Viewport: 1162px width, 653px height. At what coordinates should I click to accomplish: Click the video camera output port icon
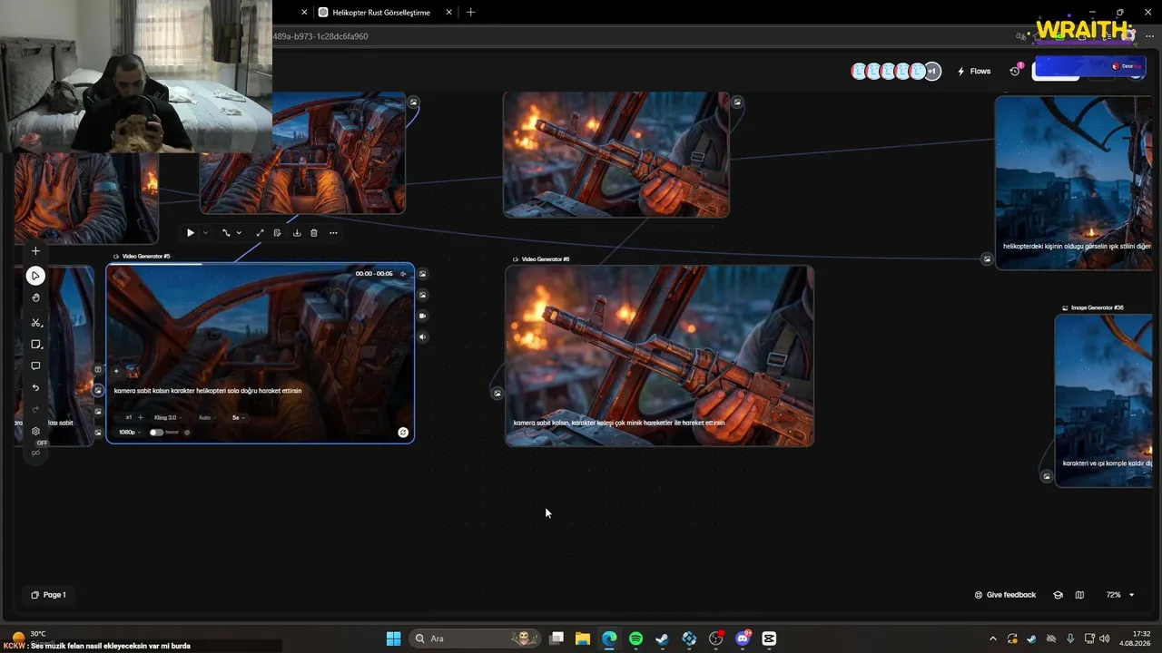(x=422, y=316)
